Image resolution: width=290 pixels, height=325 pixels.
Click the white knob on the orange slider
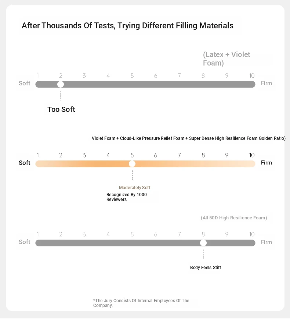click(132, 164)
